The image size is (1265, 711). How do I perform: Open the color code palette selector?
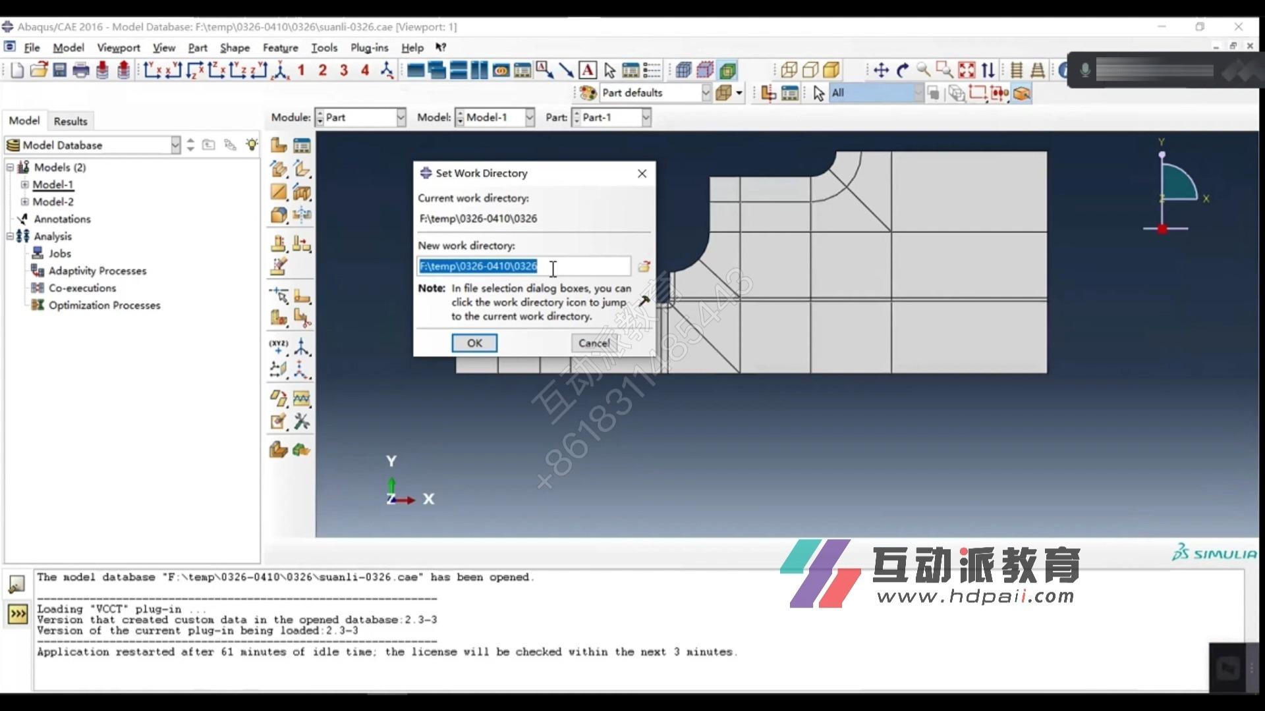(x=587, y=93)
